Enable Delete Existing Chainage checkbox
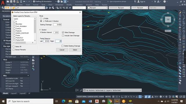Viewport: 186px width, 104px height. click(62, 46)
